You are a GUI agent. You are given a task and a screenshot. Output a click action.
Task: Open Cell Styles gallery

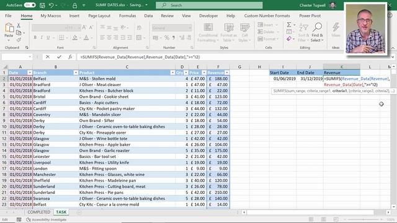pos(244,33)
